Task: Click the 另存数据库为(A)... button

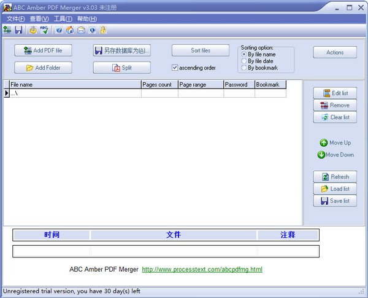Action: coord(122,50)
